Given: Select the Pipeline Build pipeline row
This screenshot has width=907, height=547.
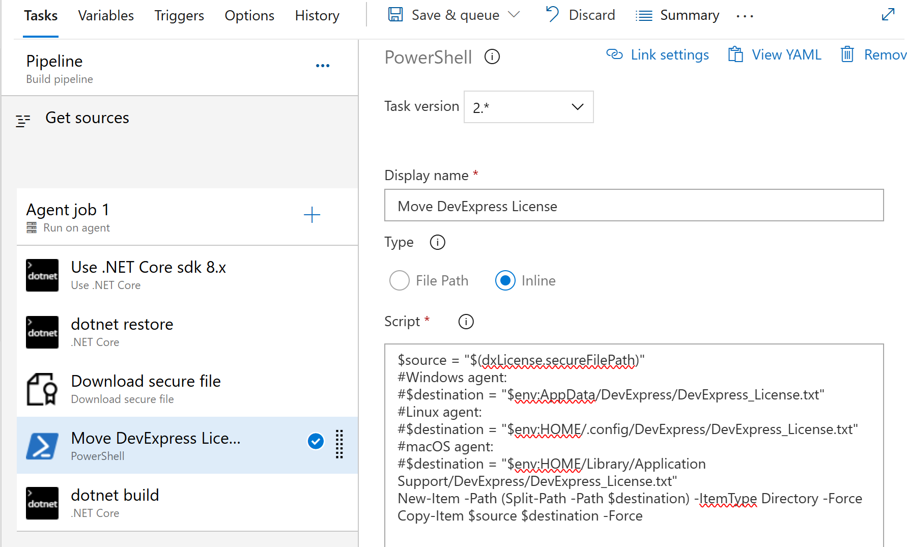Looking at the screenshot, I should (180, 68).
